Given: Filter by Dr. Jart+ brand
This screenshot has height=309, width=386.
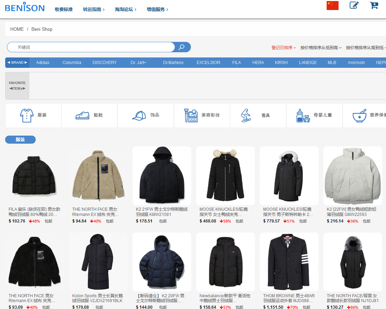Looking at the screenshot, I should [138, 63].
